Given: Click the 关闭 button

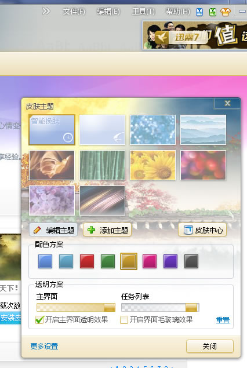Looking at the screenshot, I should click(210, 346).
